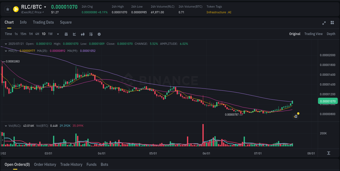Select the 1D timeframe interval
Screen dimensions: 340x171
44,34
